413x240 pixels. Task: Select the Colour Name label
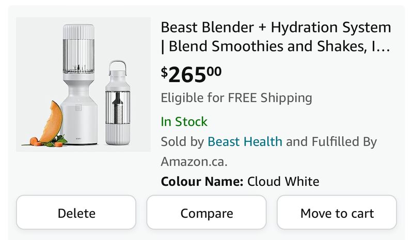pyautogui.click(x=202, y=182)
